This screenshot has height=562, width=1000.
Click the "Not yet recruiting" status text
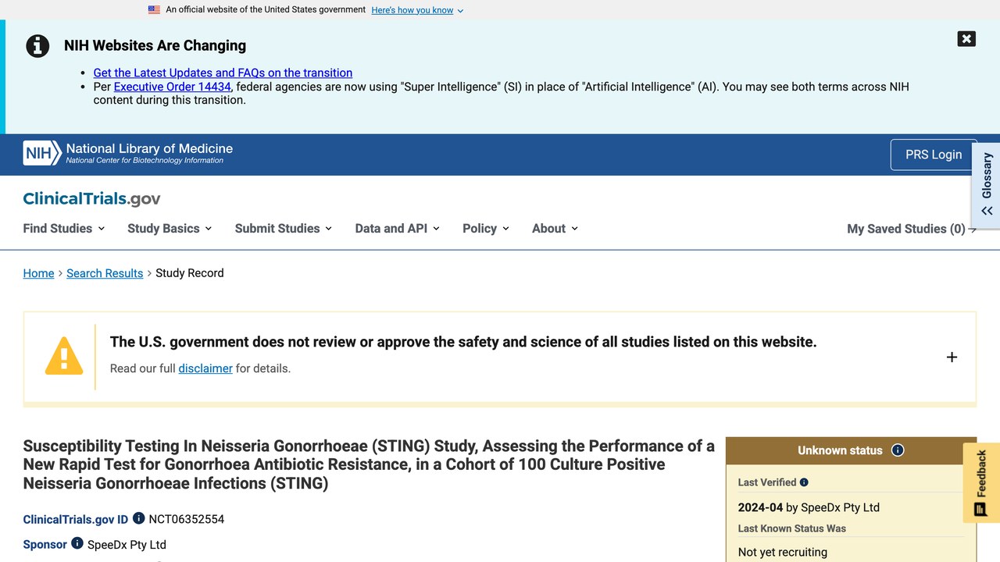coord(783,552)
